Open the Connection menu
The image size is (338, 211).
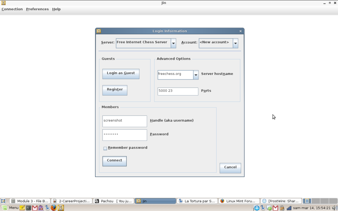coord(12,9)
